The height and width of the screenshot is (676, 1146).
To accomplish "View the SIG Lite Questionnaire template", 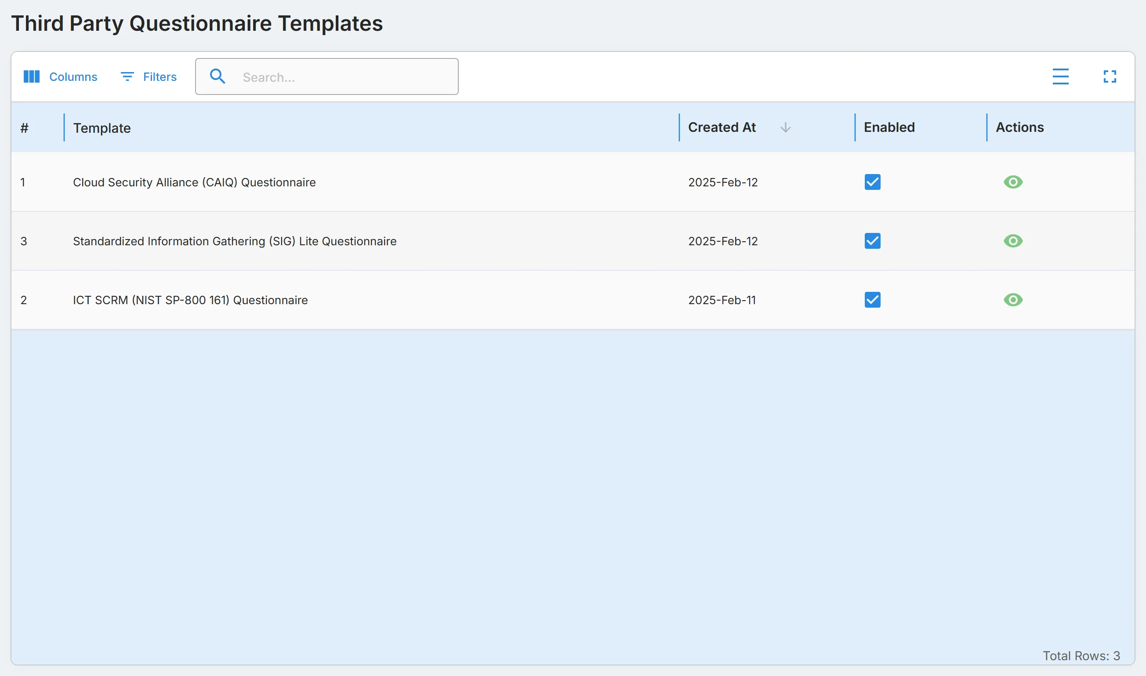I will click(x=1013, y=241).
